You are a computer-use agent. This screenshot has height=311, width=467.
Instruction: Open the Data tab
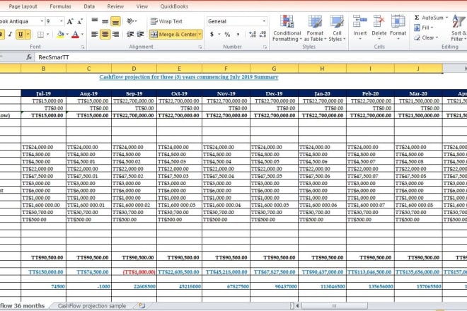coord(89,6)
